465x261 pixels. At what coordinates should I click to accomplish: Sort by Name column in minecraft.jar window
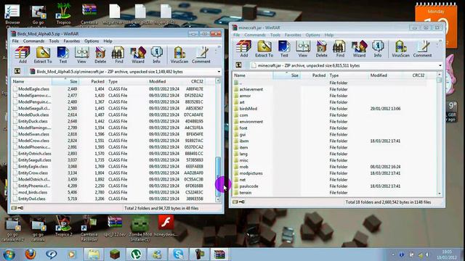pyautogui.click(x=253, y=75)
